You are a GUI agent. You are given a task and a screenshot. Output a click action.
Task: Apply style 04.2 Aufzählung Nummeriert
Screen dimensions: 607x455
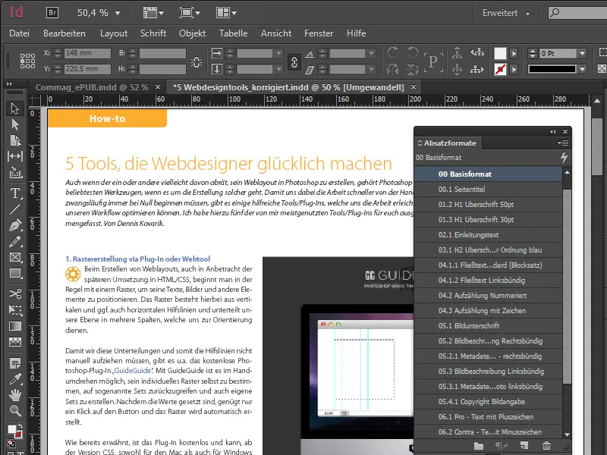coord(488,296)
